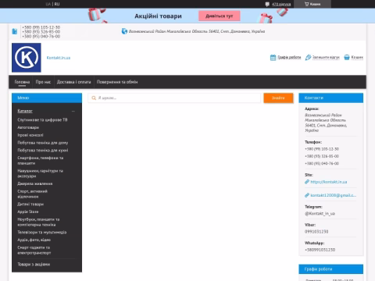Focus the 'Я шукаю...' search field
375x281 pixels.
174,98
